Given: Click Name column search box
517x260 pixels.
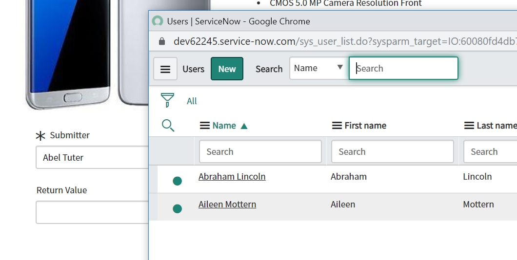Looking at the screenshot, I should [260, 151].
